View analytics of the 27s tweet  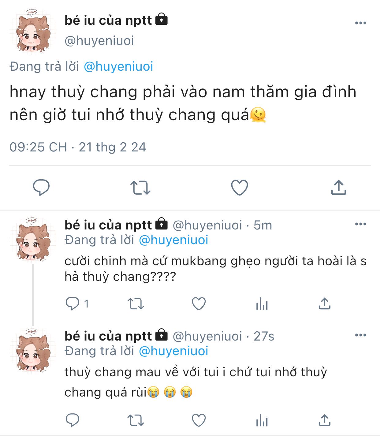(x=262, y=420)
